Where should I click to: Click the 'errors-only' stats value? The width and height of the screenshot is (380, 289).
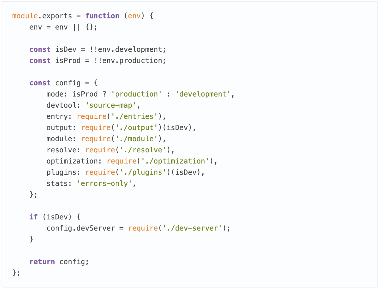click(x=104, y=184)
